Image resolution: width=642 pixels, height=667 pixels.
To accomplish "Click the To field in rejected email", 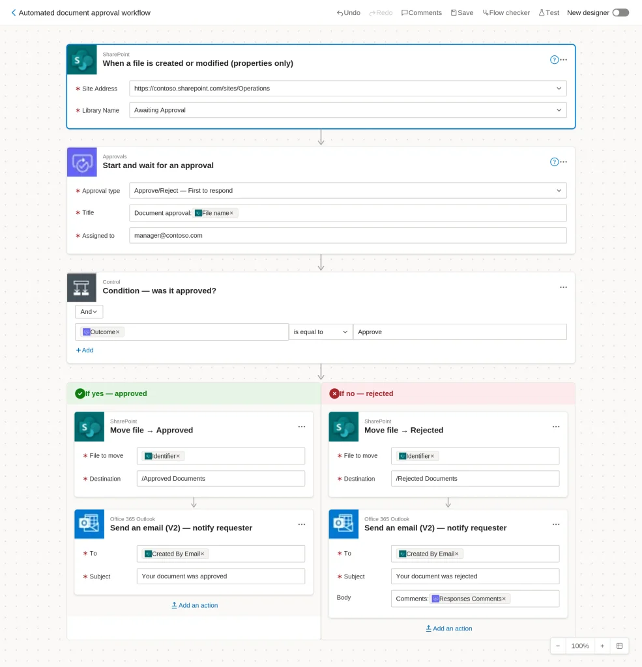I will click(475, 554).
